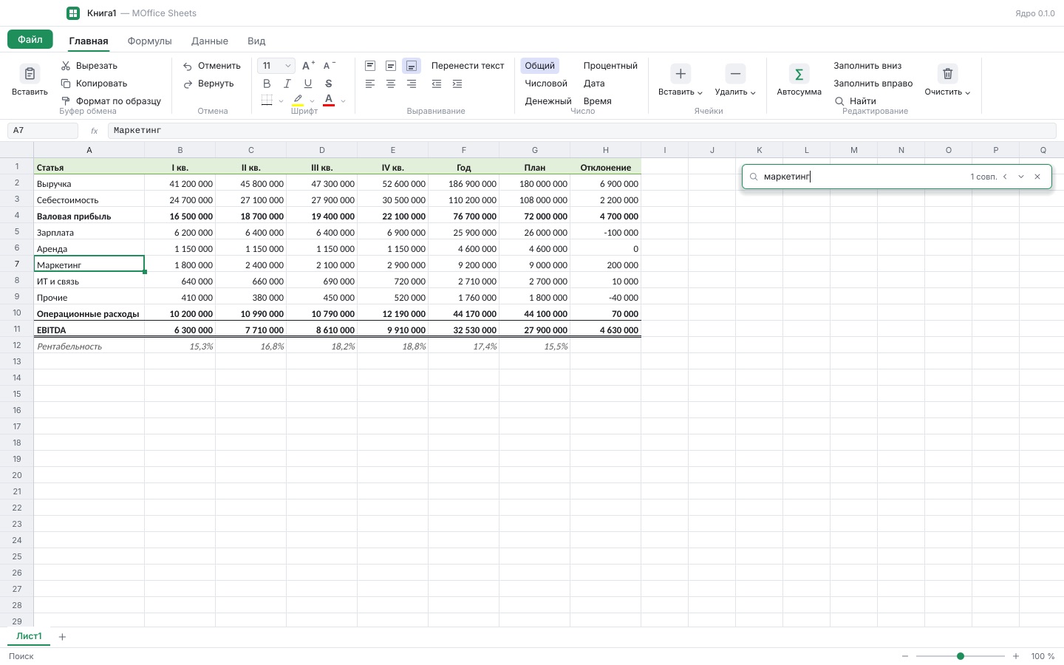Set vertical alignment to top
Screen dimensions: 1064x665
click(x=370, y=66)
